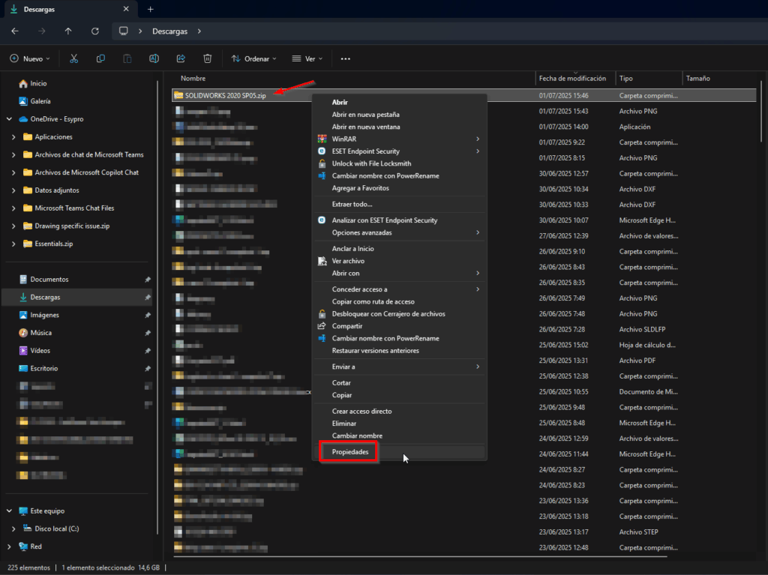Collapse the Este equipo tree node
Screen dimensions: 768x575
tap(9, 511)
